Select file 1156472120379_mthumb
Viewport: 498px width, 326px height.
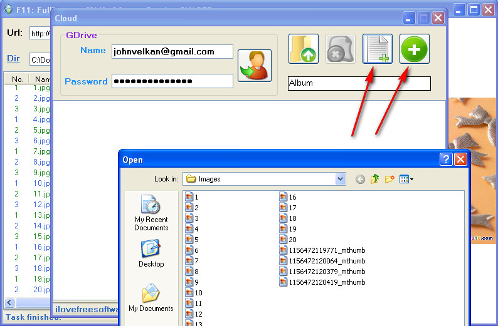(322, 271)
